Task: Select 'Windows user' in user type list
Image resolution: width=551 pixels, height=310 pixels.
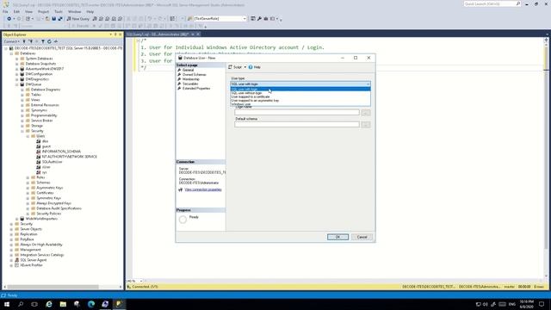Action: (241, 104)
